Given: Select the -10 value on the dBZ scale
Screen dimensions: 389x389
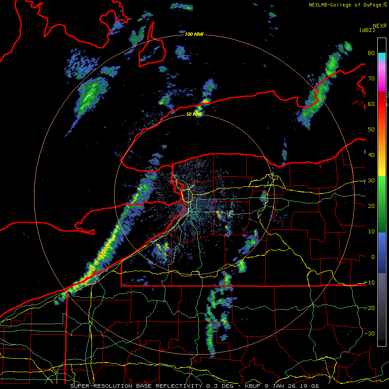Looking at the screenshot, I should coord(370,282).
